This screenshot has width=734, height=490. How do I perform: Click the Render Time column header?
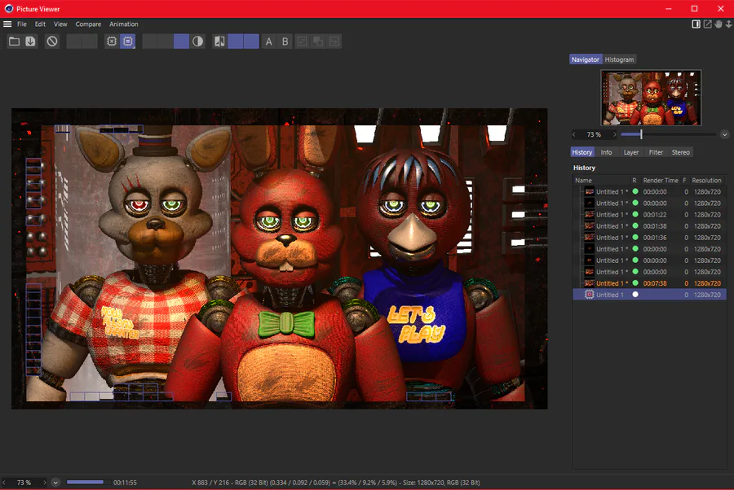[x=661, y=181]
